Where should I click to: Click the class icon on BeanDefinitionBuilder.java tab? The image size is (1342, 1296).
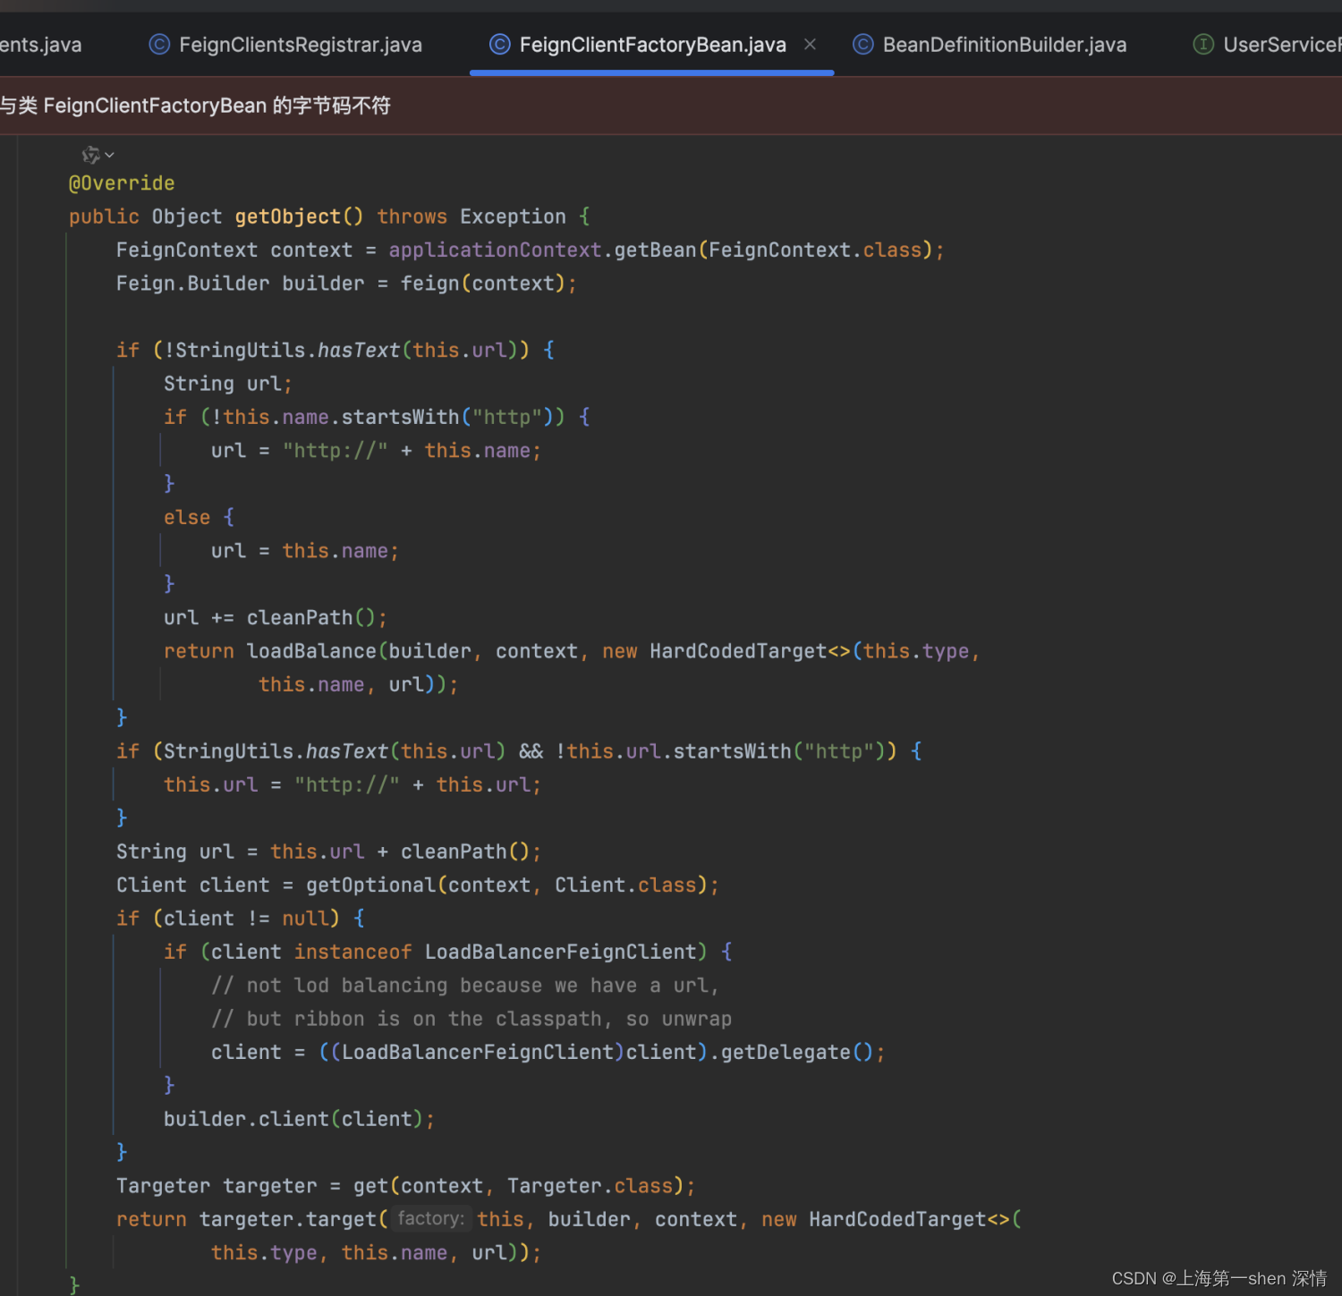pos(863,44)
